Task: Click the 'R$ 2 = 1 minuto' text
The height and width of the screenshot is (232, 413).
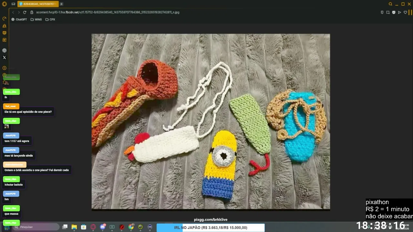Action: pos(388,209)
